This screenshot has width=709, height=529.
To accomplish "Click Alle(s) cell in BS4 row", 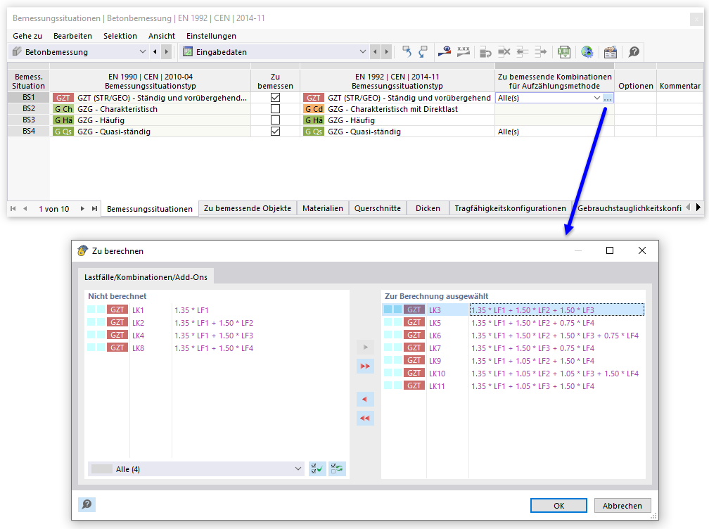I will [554, 132].
